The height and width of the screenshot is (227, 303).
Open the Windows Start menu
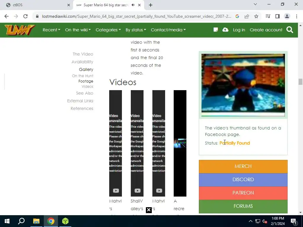(x=7, y=221)
